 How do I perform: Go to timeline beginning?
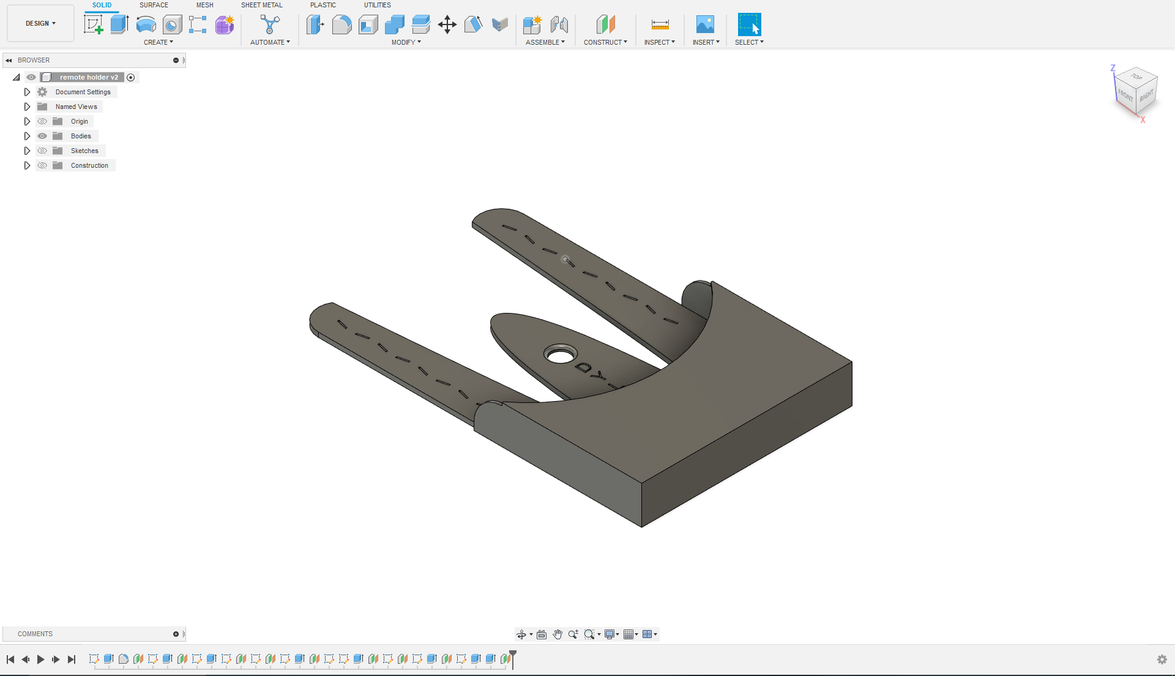pyautogui.click(x=10, y=659)
